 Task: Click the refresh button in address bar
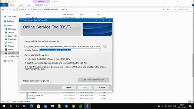(168, 9)
